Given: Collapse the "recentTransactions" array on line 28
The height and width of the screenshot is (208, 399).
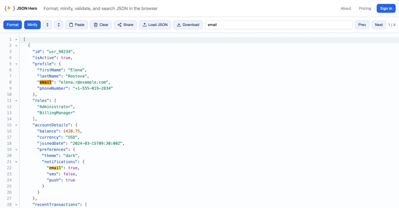Looking at the screenshot, I should click(x=16, y=205).
